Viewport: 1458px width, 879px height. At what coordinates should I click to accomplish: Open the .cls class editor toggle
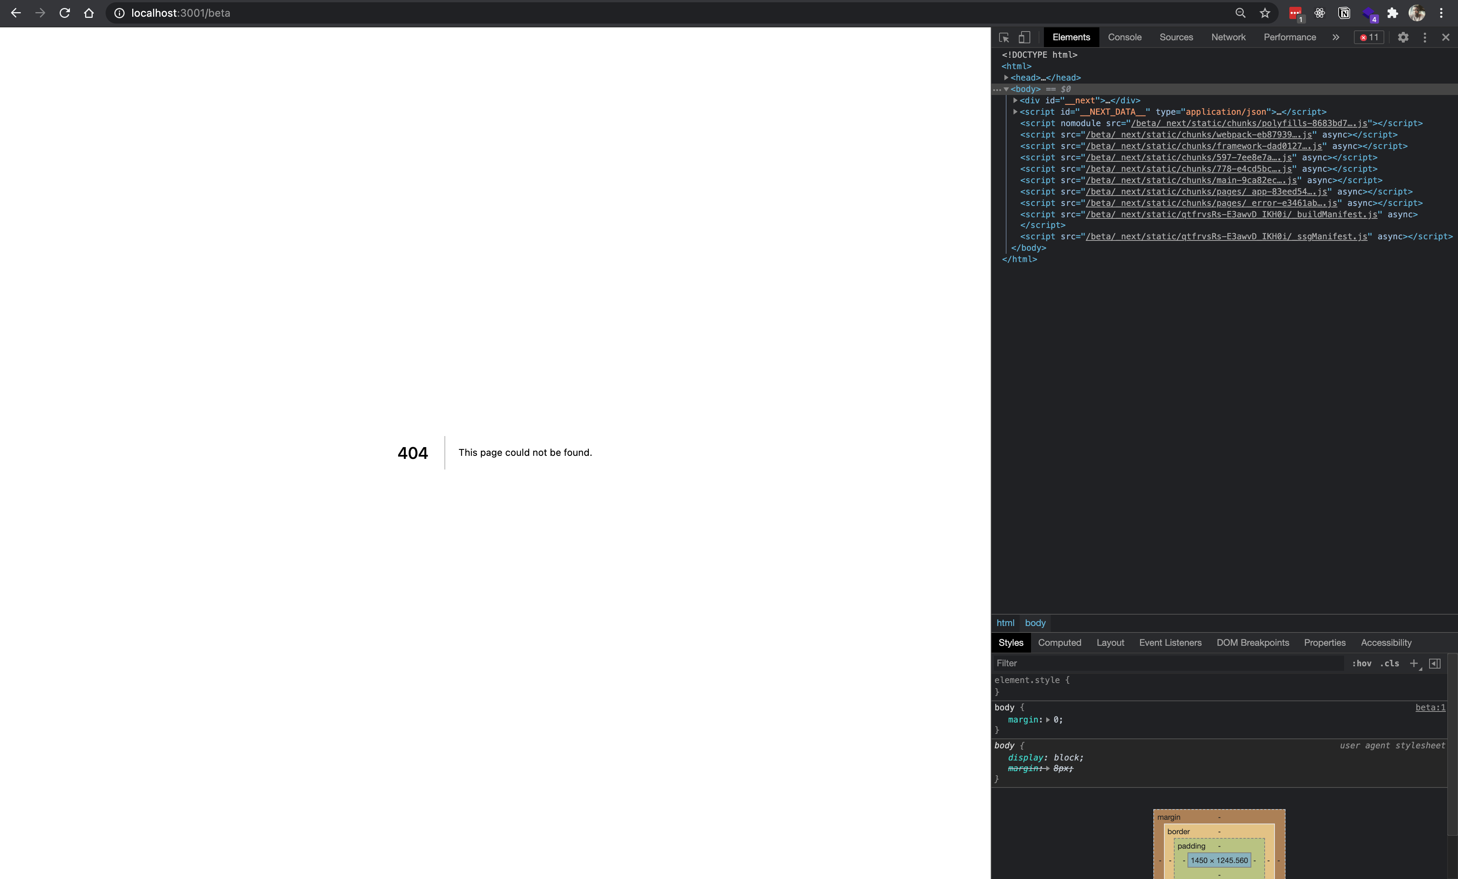pos(1389,664)
